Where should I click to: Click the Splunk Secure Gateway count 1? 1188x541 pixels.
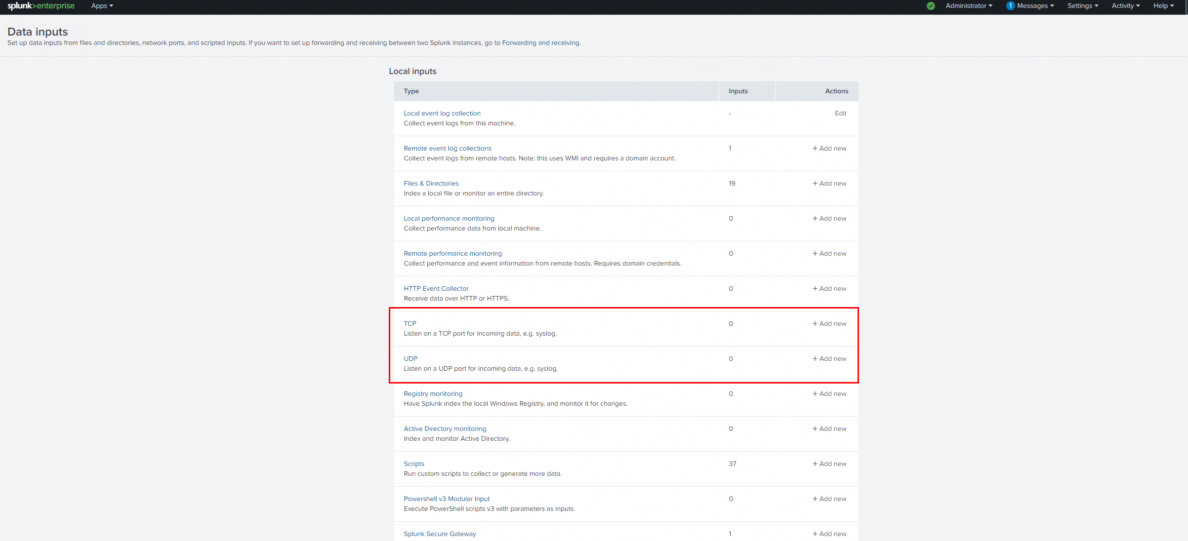tap(730, 534)
